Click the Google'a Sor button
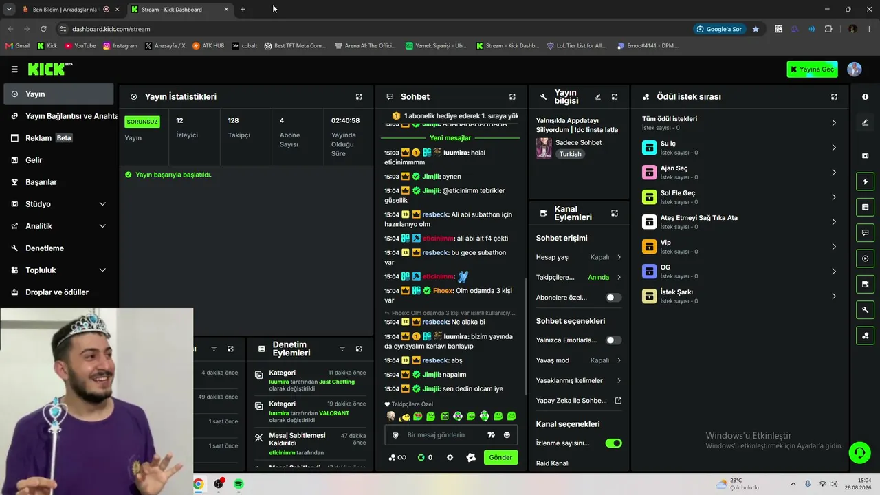880x495 pixels. pyautogui.click(x=719, y=29)
